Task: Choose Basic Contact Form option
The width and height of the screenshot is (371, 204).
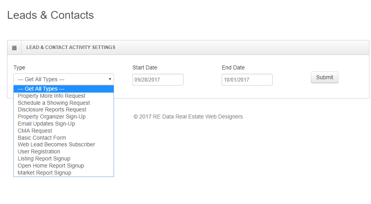Action: click(x=64, y=138)
